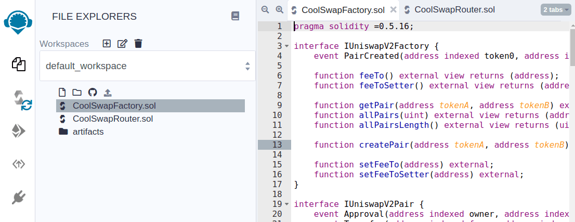Click the PairCreated event name
Image resolution: width=575 pixels, height=222 pixels.
372,56
